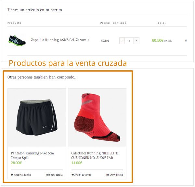Show details for NIKE ELITE socks

pyautogui.click(x=115, y=175)
